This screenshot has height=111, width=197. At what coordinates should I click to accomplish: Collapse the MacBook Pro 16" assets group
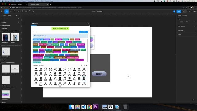pyautogui.click(x=9, y=88)
